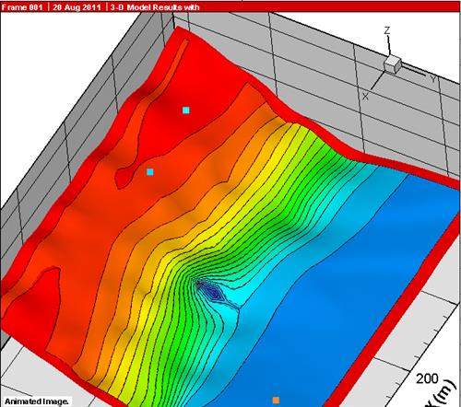Click the '20 Aug 2011' date in header

(77, 7)
